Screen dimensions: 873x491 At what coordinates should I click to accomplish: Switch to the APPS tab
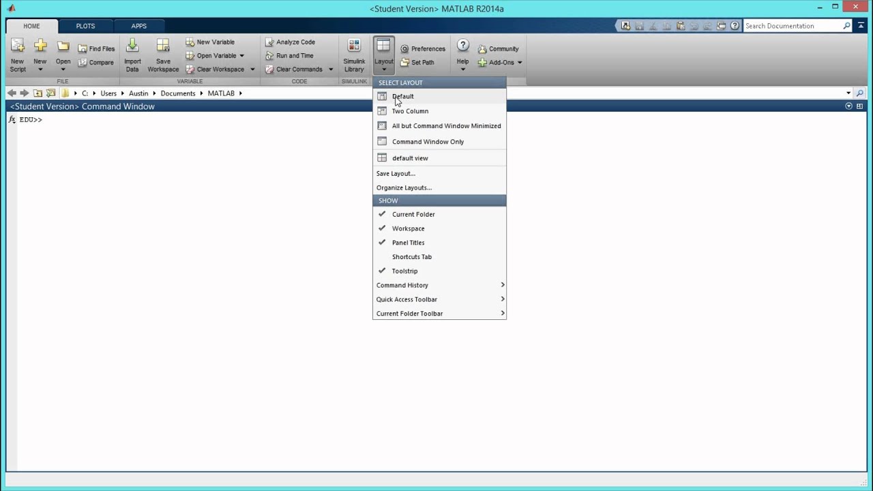[139, 26]
